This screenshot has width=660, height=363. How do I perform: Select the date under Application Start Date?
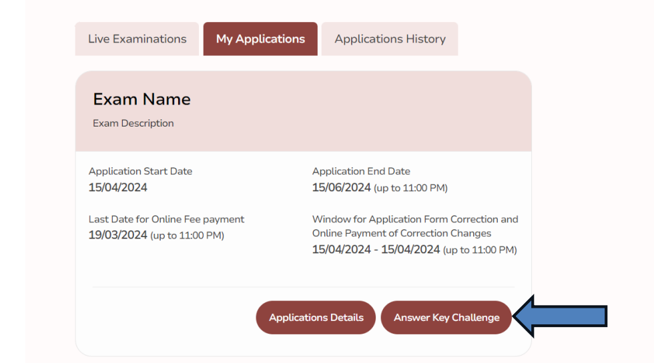point(117,187)
